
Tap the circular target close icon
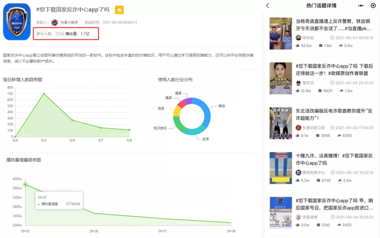(x=373, y=5)
